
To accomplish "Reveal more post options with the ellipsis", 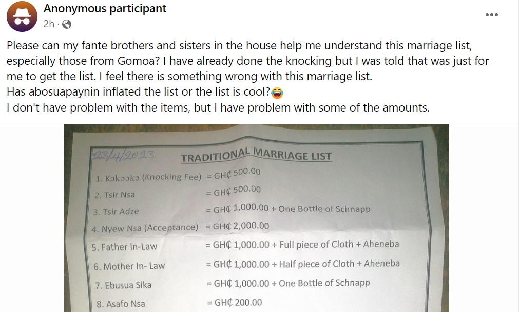I will pyautogui.click(x=491, y=15).
